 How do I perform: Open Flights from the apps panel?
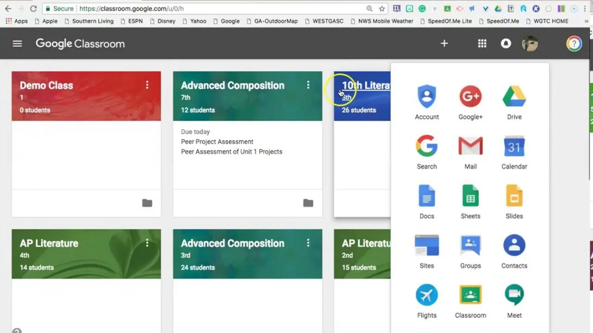tap(427, 301)
